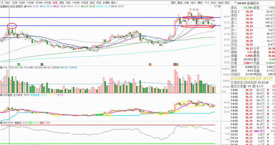Click the MA5: 31.91 legend label
This screenshot has height=145, width=275.
tap(33, 6)
